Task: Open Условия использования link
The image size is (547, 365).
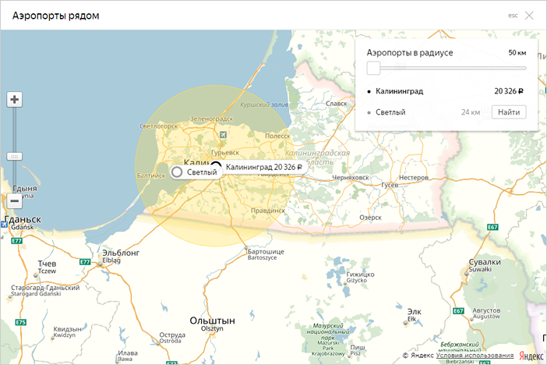Action: click(475, 355)
